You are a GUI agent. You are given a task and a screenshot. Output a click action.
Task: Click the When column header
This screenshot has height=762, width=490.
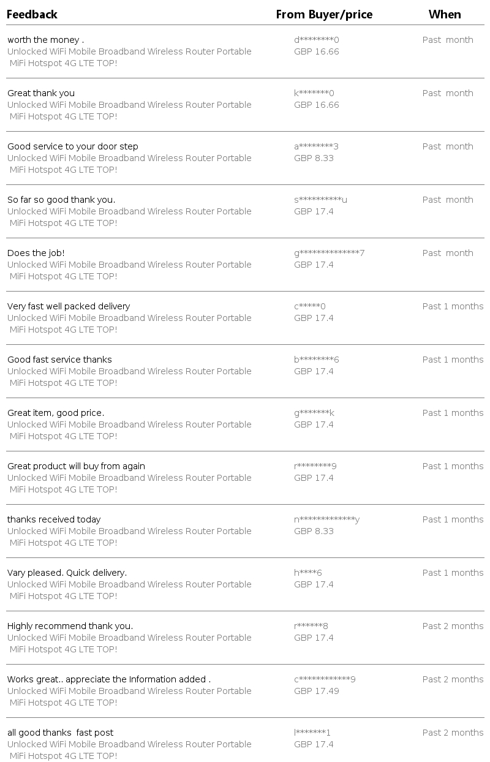445,14
